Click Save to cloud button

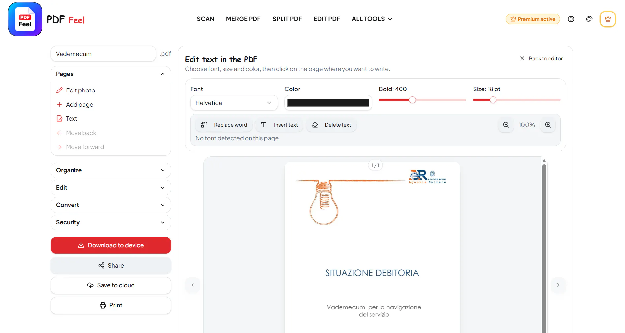coord(111,285)
